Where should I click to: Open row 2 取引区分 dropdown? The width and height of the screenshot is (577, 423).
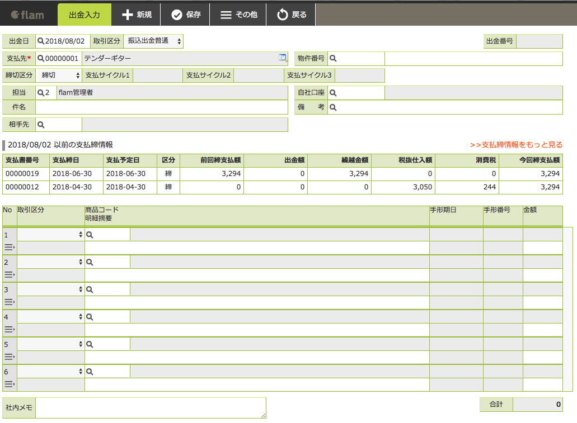click(50, 262)
